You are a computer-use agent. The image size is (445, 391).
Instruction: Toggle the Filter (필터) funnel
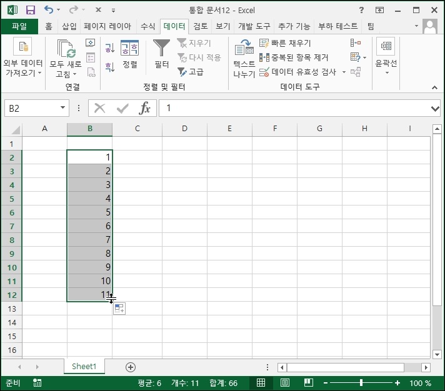161,54
